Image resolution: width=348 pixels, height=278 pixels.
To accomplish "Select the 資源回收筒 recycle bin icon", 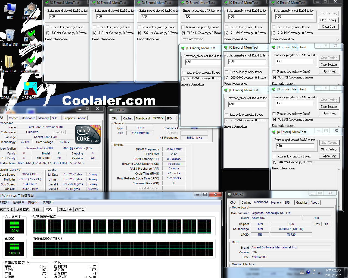I will (10, 37).
